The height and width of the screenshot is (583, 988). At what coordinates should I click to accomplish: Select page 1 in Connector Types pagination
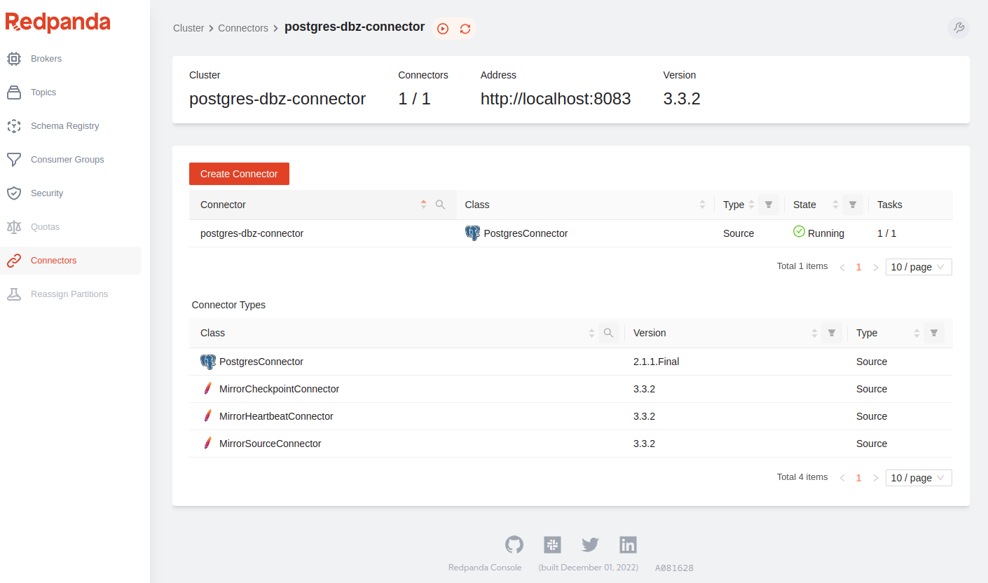[x=859, y=478]
